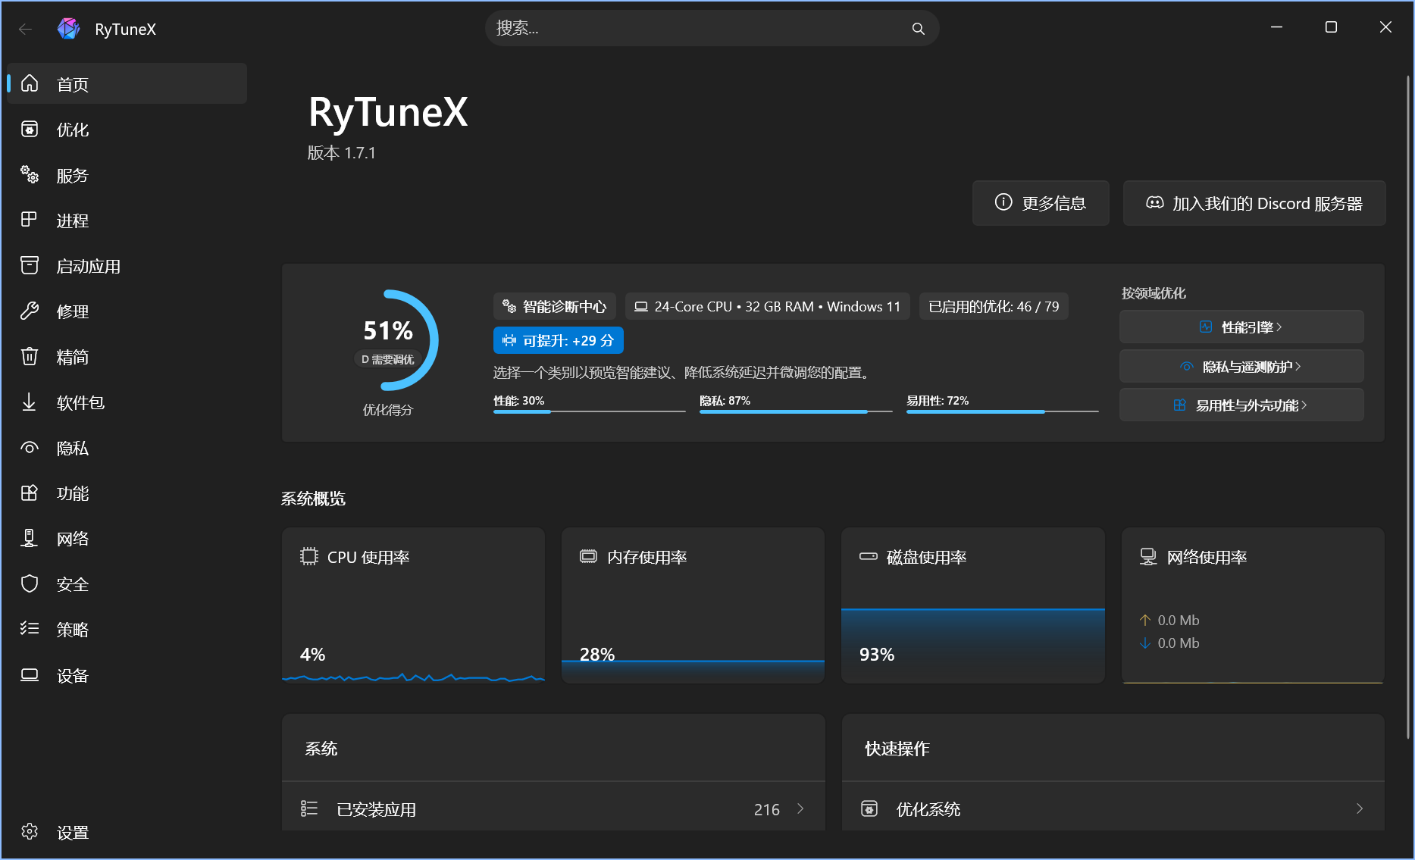The image size is (1415, 860).
Task: Open the 首页 navigation item
Action: click(x=127, y=83)
